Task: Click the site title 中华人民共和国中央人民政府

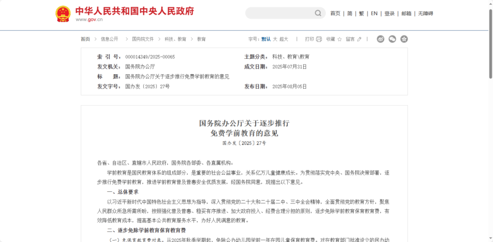Action: coord(135,11)
